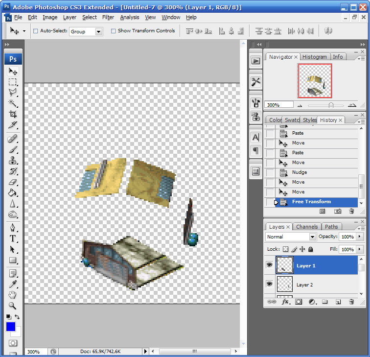Toggle lock image pixels

(x=294, y=249)
